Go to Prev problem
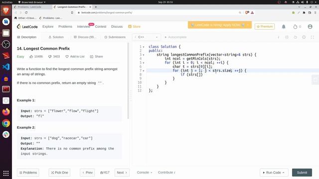The image size is (319, 179). pos(87,173)
